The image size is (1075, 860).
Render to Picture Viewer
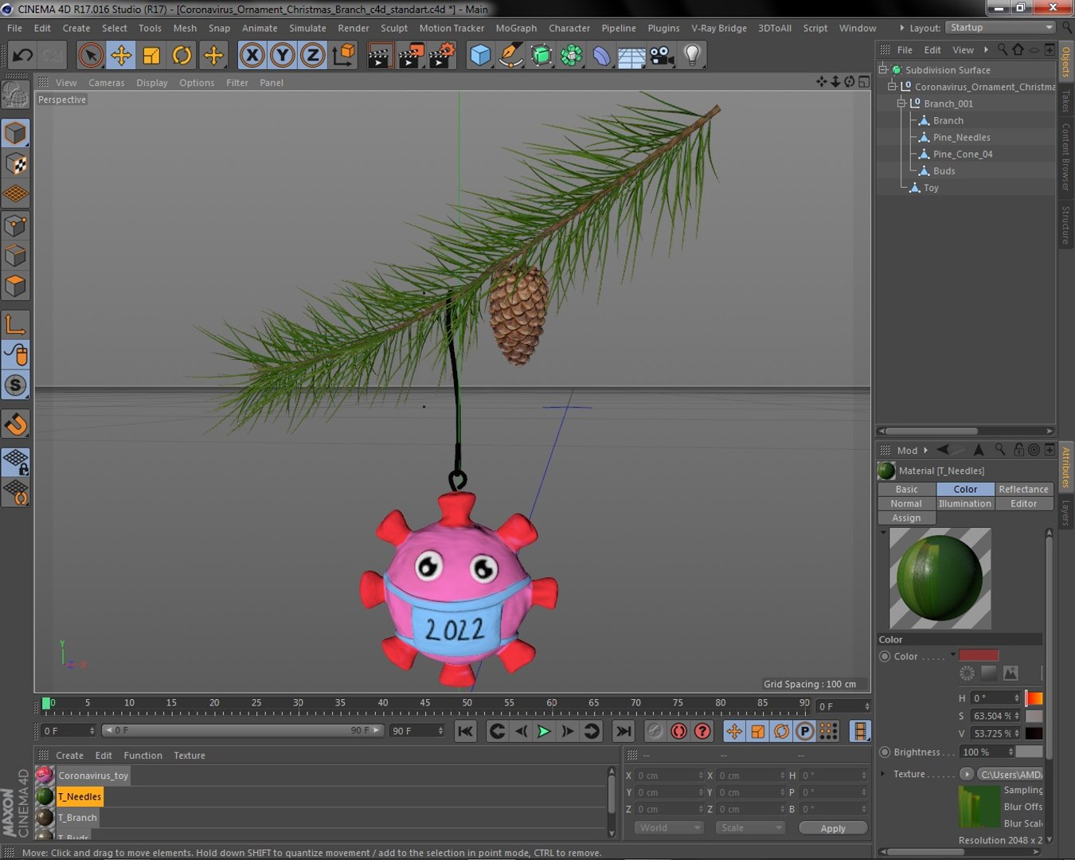(x=411, y=55)
